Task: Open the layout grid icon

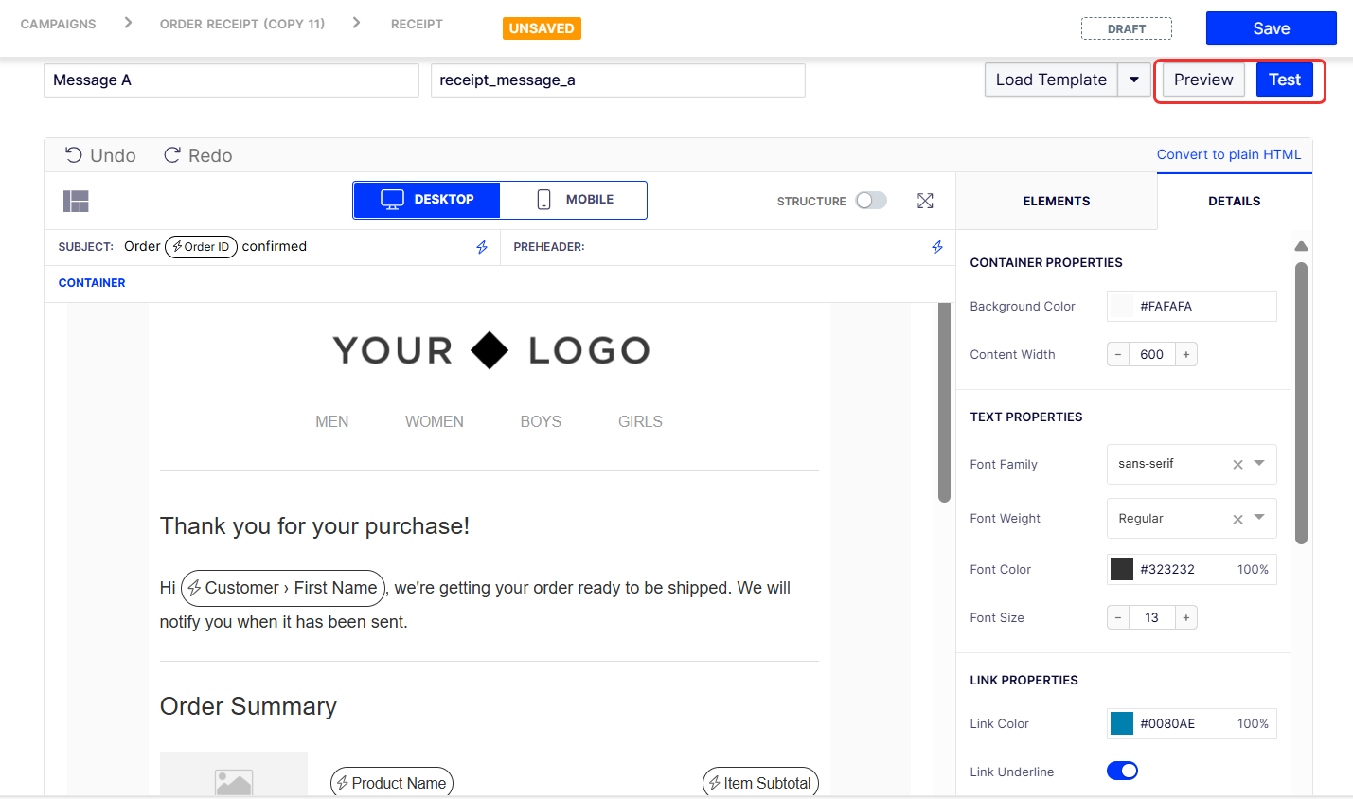Action: point(76,201)
